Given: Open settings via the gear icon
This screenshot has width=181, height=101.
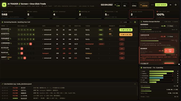Looking at the screenshot, I should coord(176,5).
